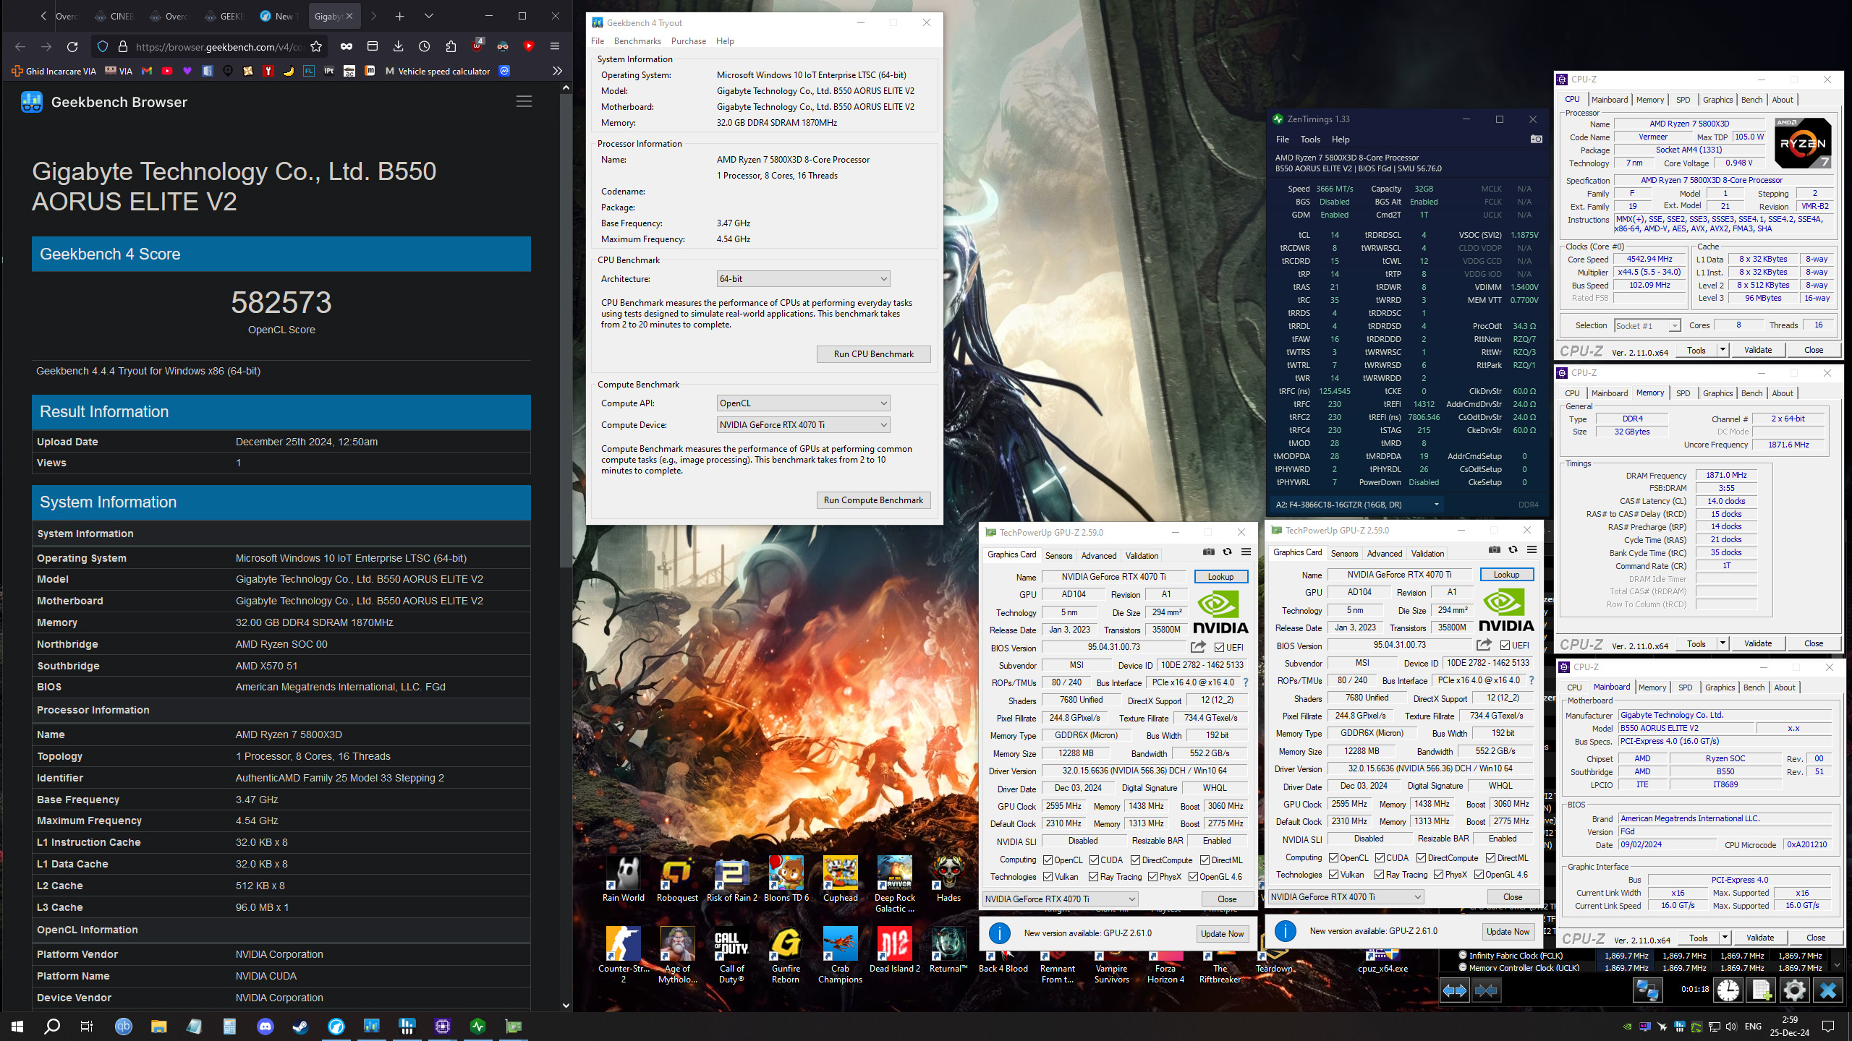Open the Benchmarks menu in Geekbench 4
Image resolution: width=1852 pixels, height=1041 pixels.
click(637, 41)
